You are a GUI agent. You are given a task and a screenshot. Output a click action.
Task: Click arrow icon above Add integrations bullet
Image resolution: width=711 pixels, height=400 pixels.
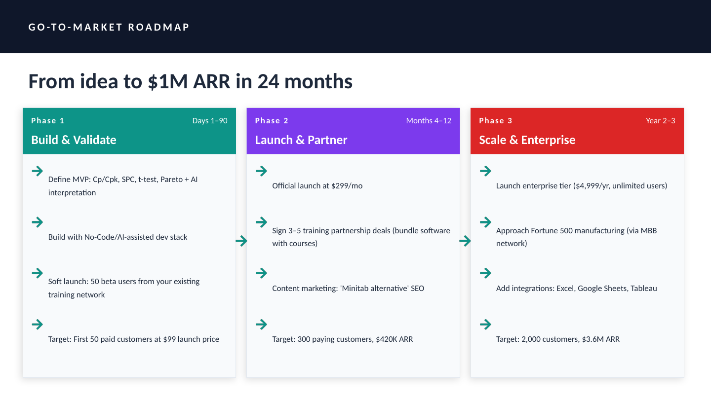click(485, 273)
